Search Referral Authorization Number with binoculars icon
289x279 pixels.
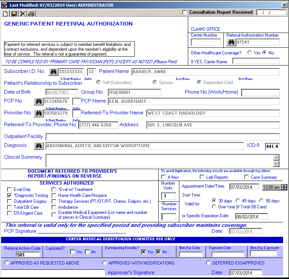coord(231,42)
